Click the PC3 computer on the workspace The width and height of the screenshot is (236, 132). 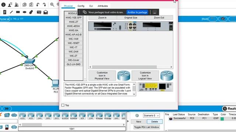(56, 83)
